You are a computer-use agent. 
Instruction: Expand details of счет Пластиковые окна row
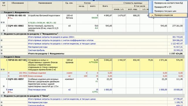(x=4, y=92)
